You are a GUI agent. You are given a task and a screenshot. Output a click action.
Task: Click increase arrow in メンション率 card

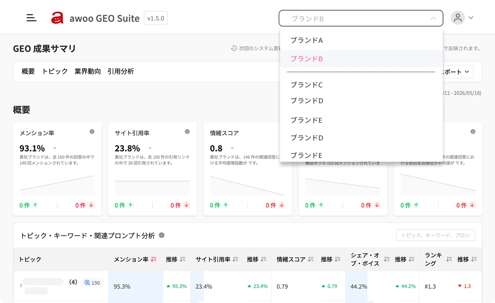pyautogui.click(x=35, y=205)
